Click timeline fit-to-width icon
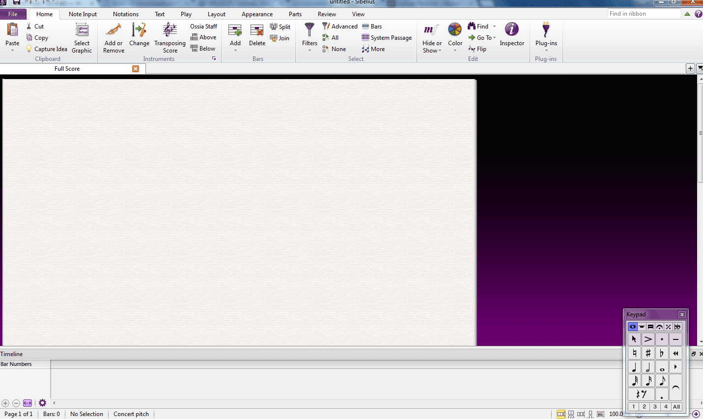 click(28, 403)
